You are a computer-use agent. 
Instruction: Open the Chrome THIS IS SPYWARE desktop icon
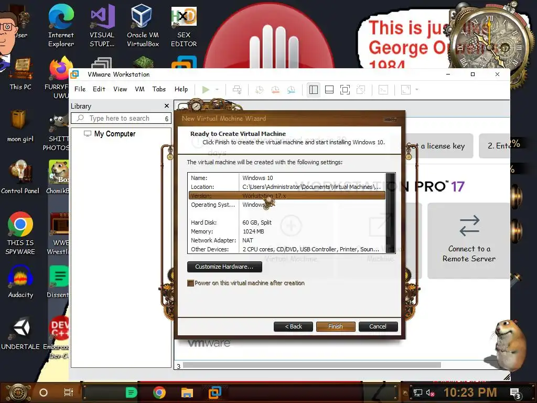20,233
